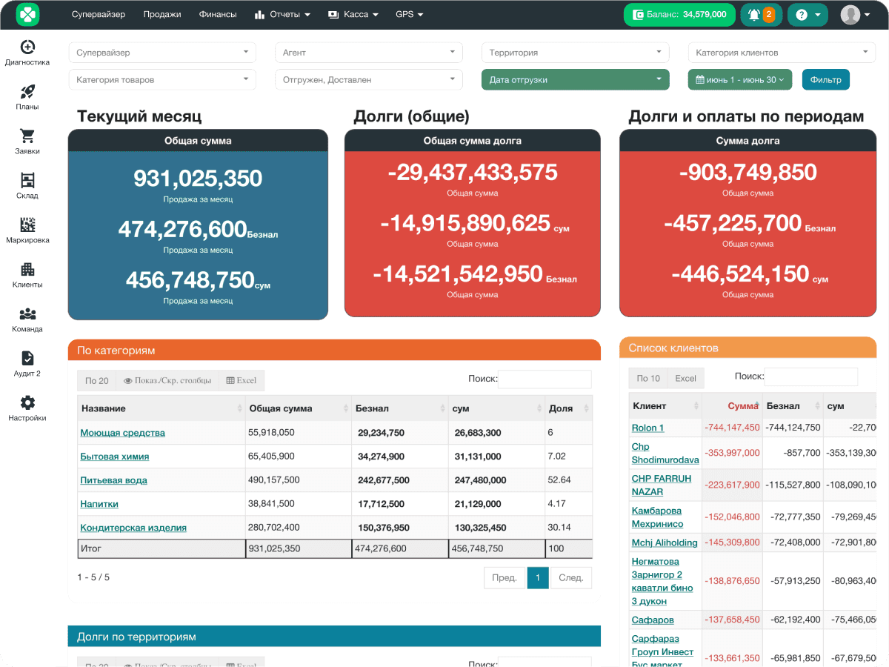889x667 pixels.
Task: Open client Rolon 1 link
Action: 648,428
